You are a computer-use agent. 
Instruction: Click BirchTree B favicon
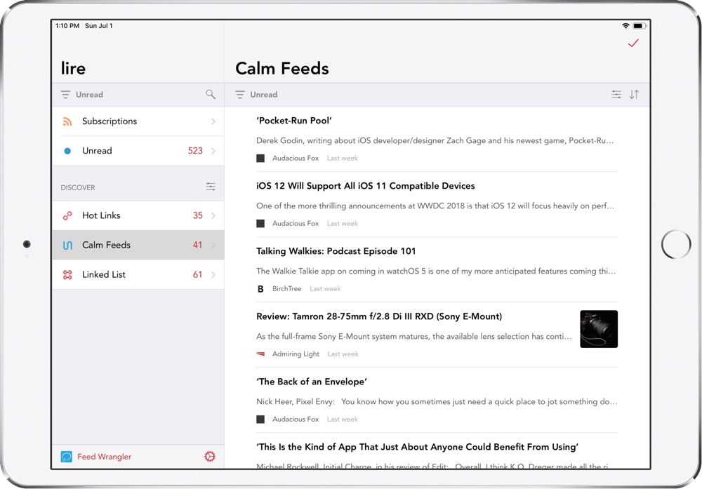260,289
